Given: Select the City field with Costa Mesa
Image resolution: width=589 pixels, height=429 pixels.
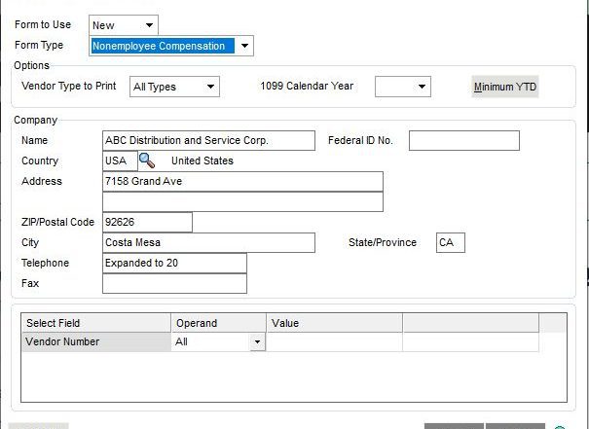Looking at the screenshot, I should (x=208, y=243).
